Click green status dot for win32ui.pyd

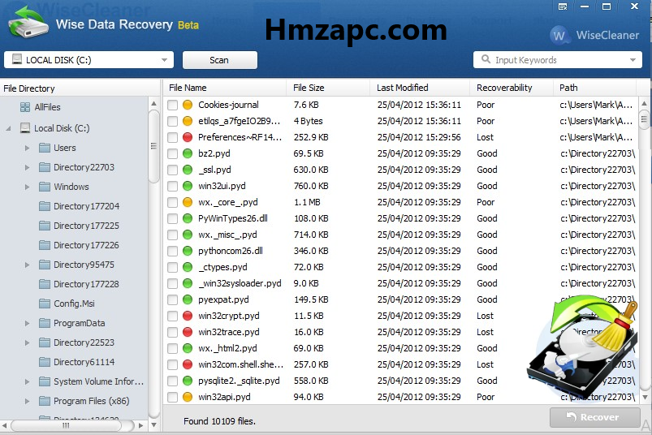pos(188,186)
